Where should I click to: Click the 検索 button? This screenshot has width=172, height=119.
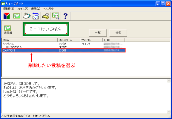(118, 33)
